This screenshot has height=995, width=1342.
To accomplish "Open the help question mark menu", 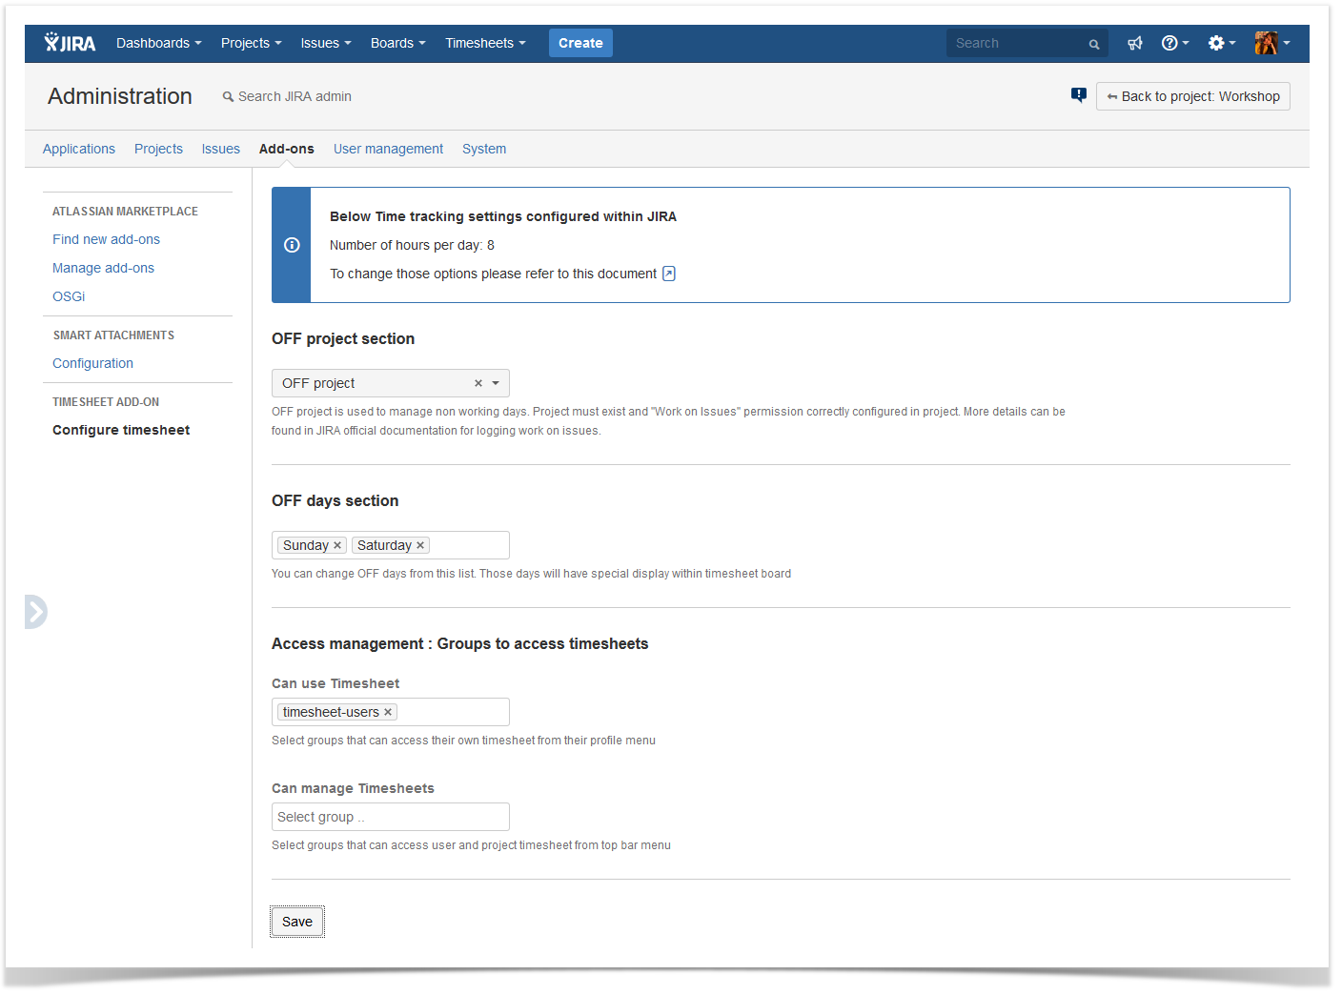I will [1174, 43].
